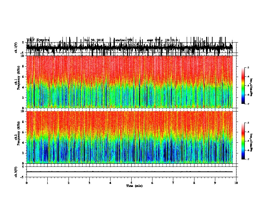Click time axis tick label "0"

point(27,183)
